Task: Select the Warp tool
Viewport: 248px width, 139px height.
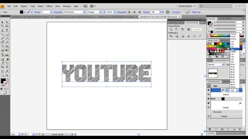Action: 2,50
